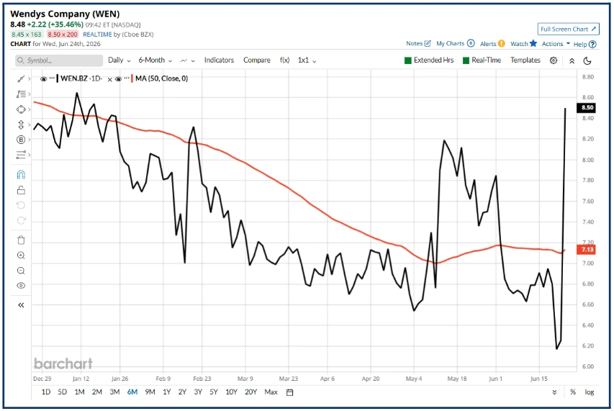The width and height of the screenshot is (614, 411).
Task: Expand the bottom panel double-chevron down
Action: (x=554, y=392)
